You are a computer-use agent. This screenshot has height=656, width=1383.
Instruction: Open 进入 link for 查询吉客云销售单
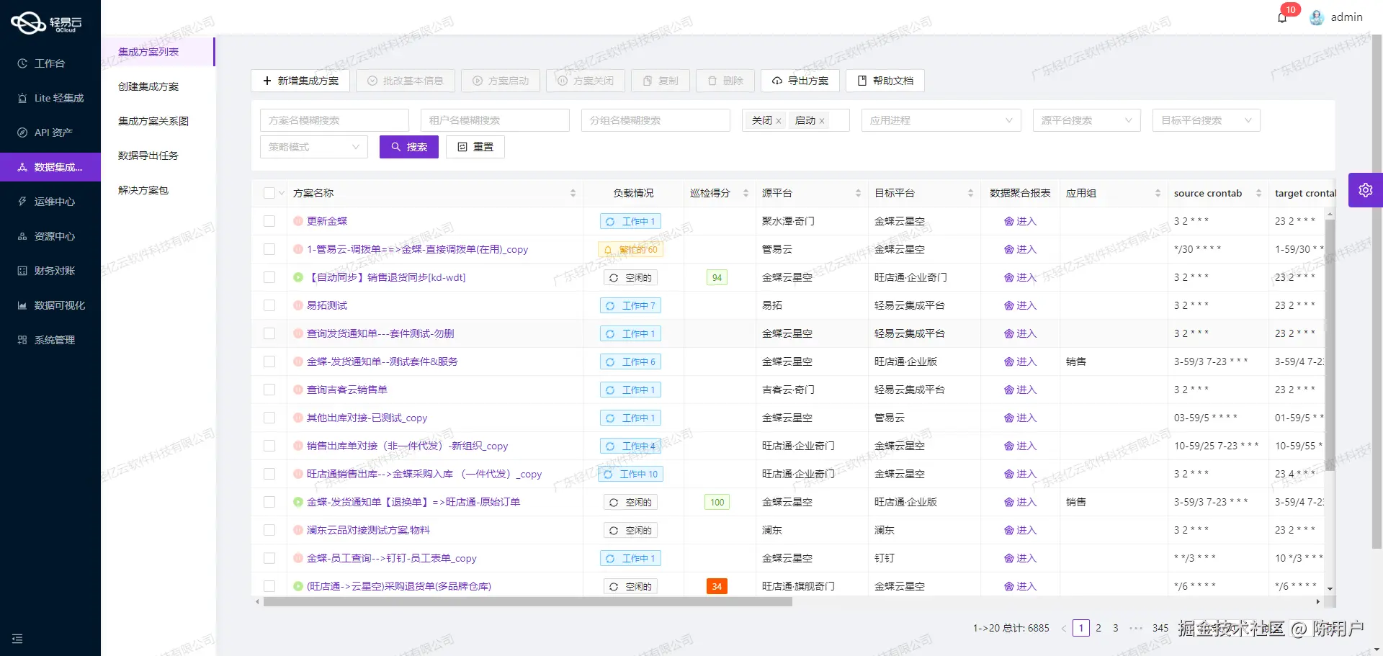pyautogui.click(x=1020, y=390)
